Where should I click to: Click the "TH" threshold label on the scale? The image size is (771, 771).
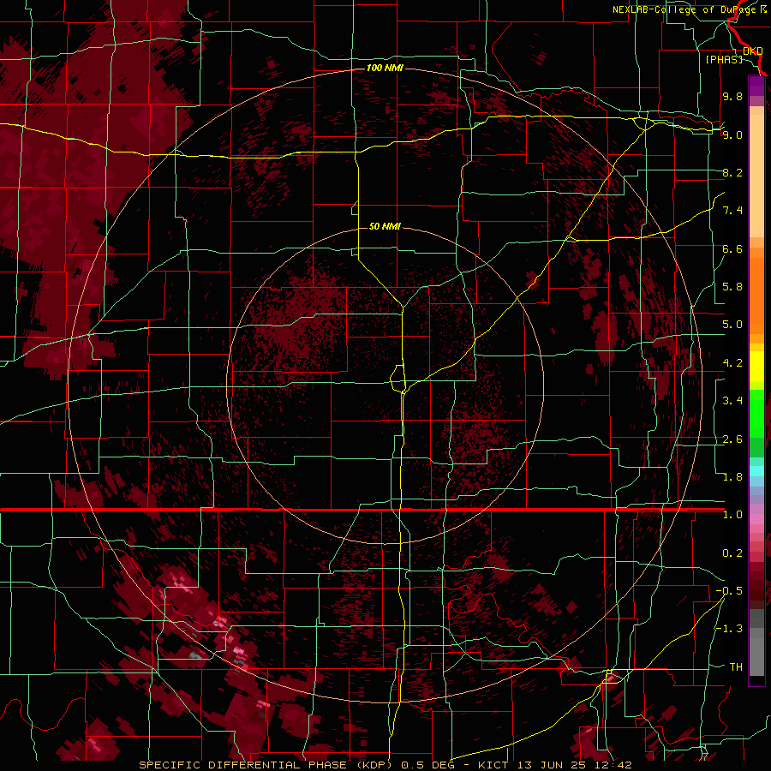736,667
